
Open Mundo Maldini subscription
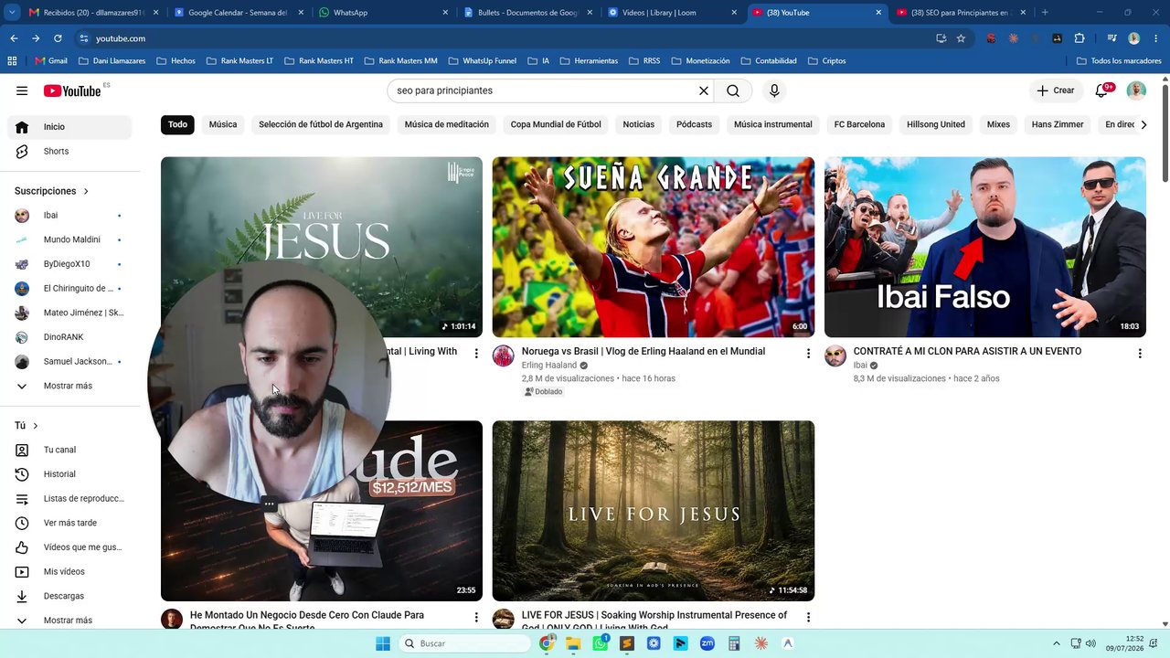click(x=69, y=239)
